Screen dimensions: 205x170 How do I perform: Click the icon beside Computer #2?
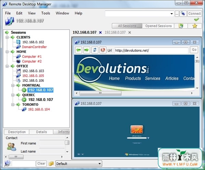[18, 61]
